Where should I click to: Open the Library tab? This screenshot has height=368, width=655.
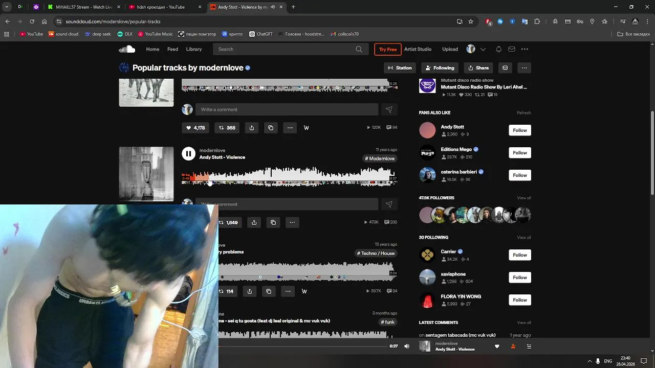tap(194, 49)
